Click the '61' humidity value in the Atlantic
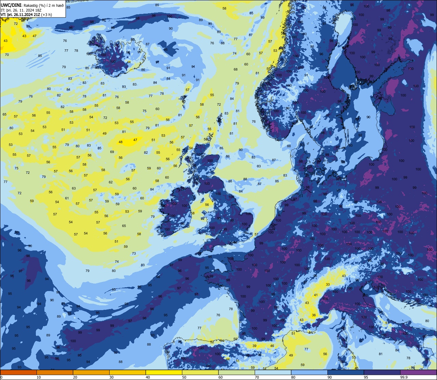Viewport: 437px width, 380px height. click(67, 198)
